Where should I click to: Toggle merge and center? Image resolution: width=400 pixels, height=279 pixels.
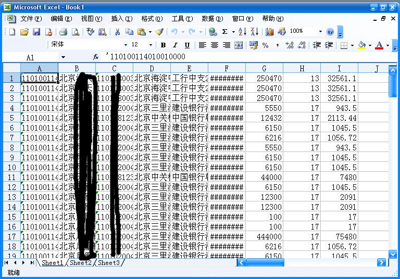[x=239, y=45]
